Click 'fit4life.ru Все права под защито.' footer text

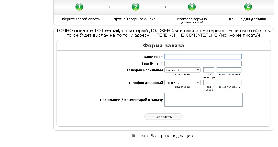click(x=164, y=136)
